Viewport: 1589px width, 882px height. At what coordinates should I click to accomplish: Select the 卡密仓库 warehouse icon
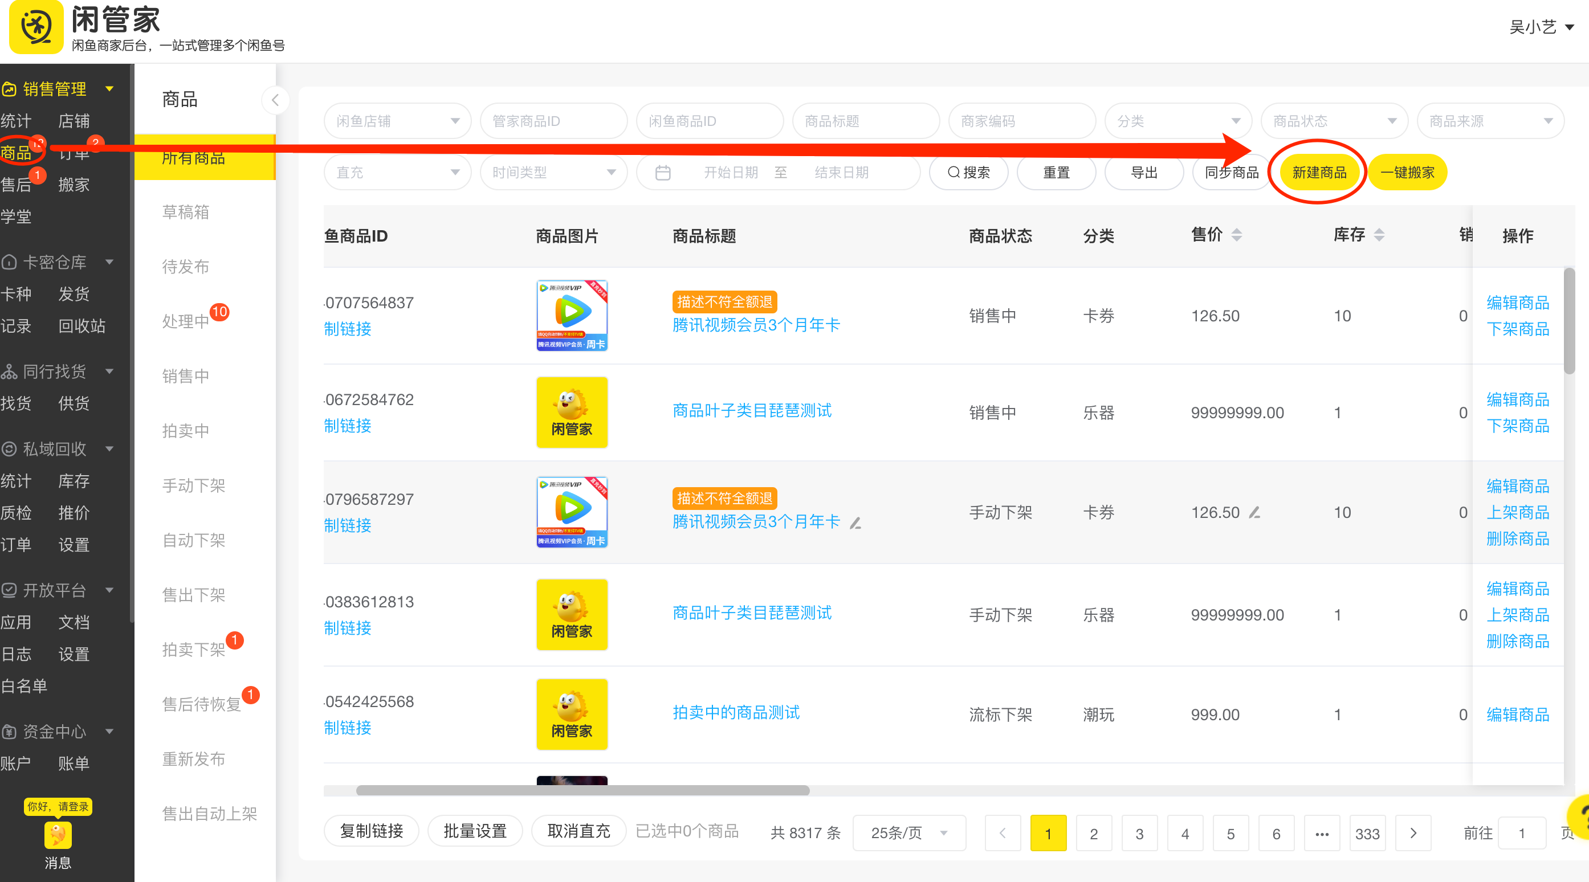(9, 262)
